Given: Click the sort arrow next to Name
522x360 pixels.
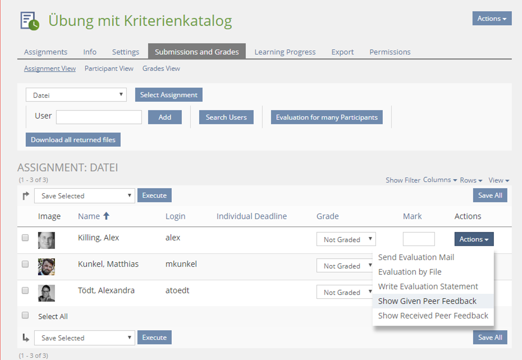Looking at the screenshot, I should [106, 216].
